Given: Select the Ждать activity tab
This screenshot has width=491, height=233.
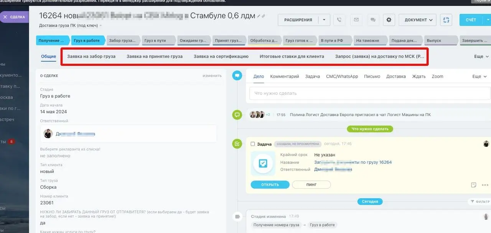Looking at the screenshot, I should (419, 77).
